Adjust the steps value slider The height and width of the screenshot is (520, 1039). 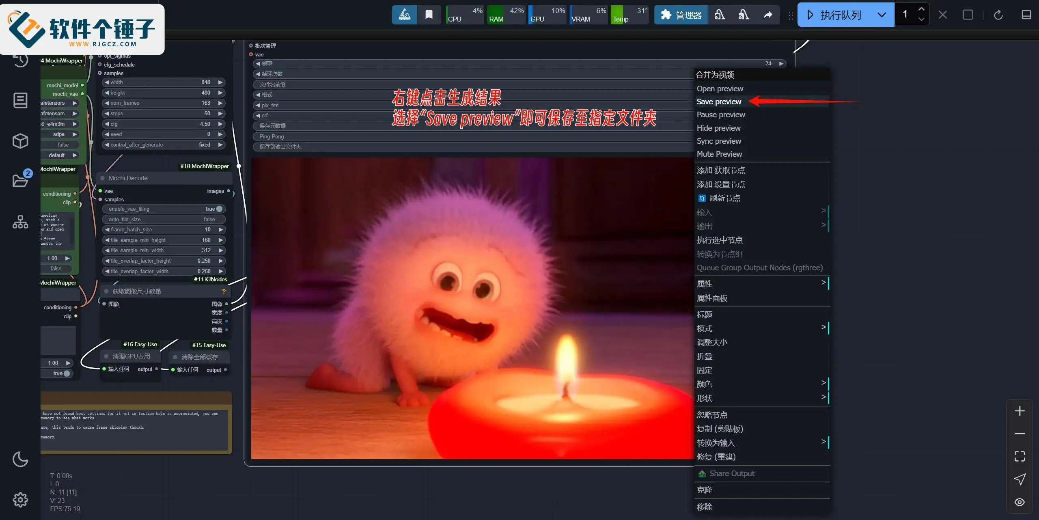(164, 113)
